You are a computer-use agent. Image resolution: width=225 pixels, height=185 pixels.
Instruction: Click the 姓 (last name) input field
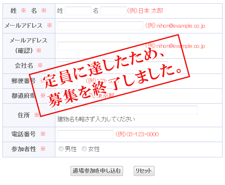78,11
